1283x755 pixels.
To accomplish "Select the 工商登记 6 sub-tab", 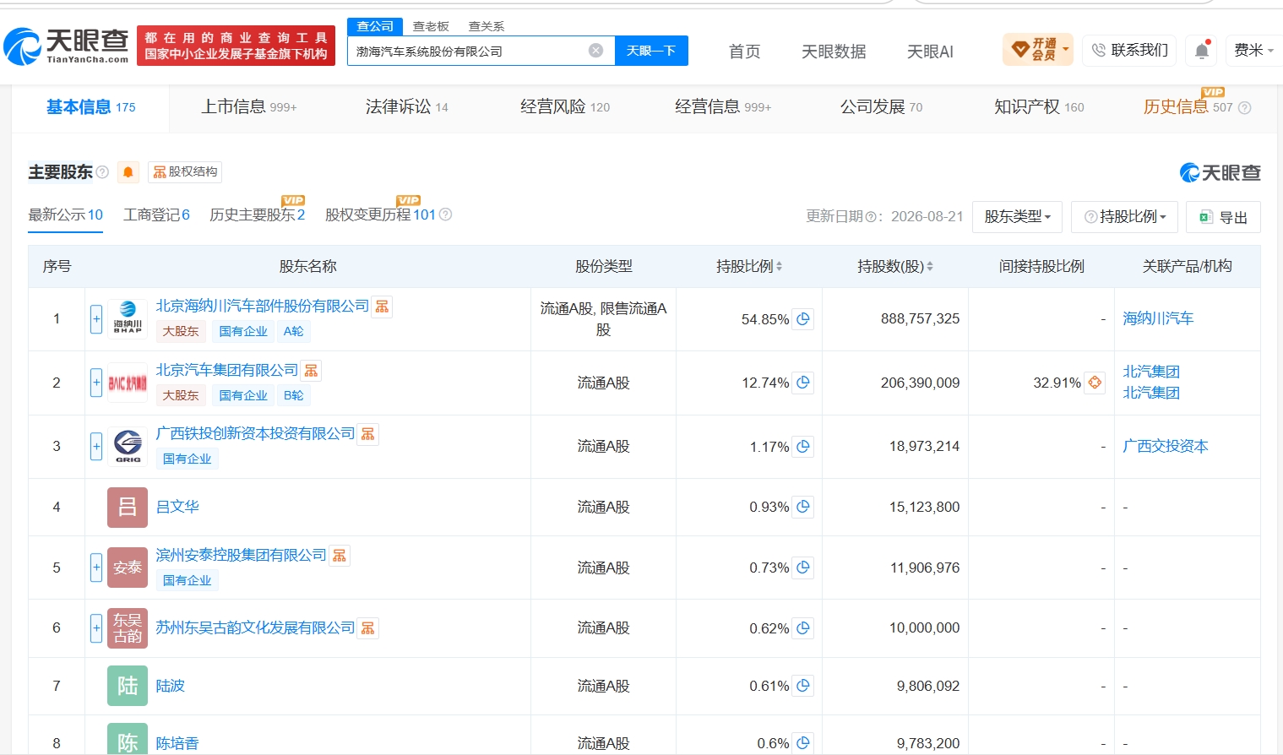I will click(x=156, y=215).
